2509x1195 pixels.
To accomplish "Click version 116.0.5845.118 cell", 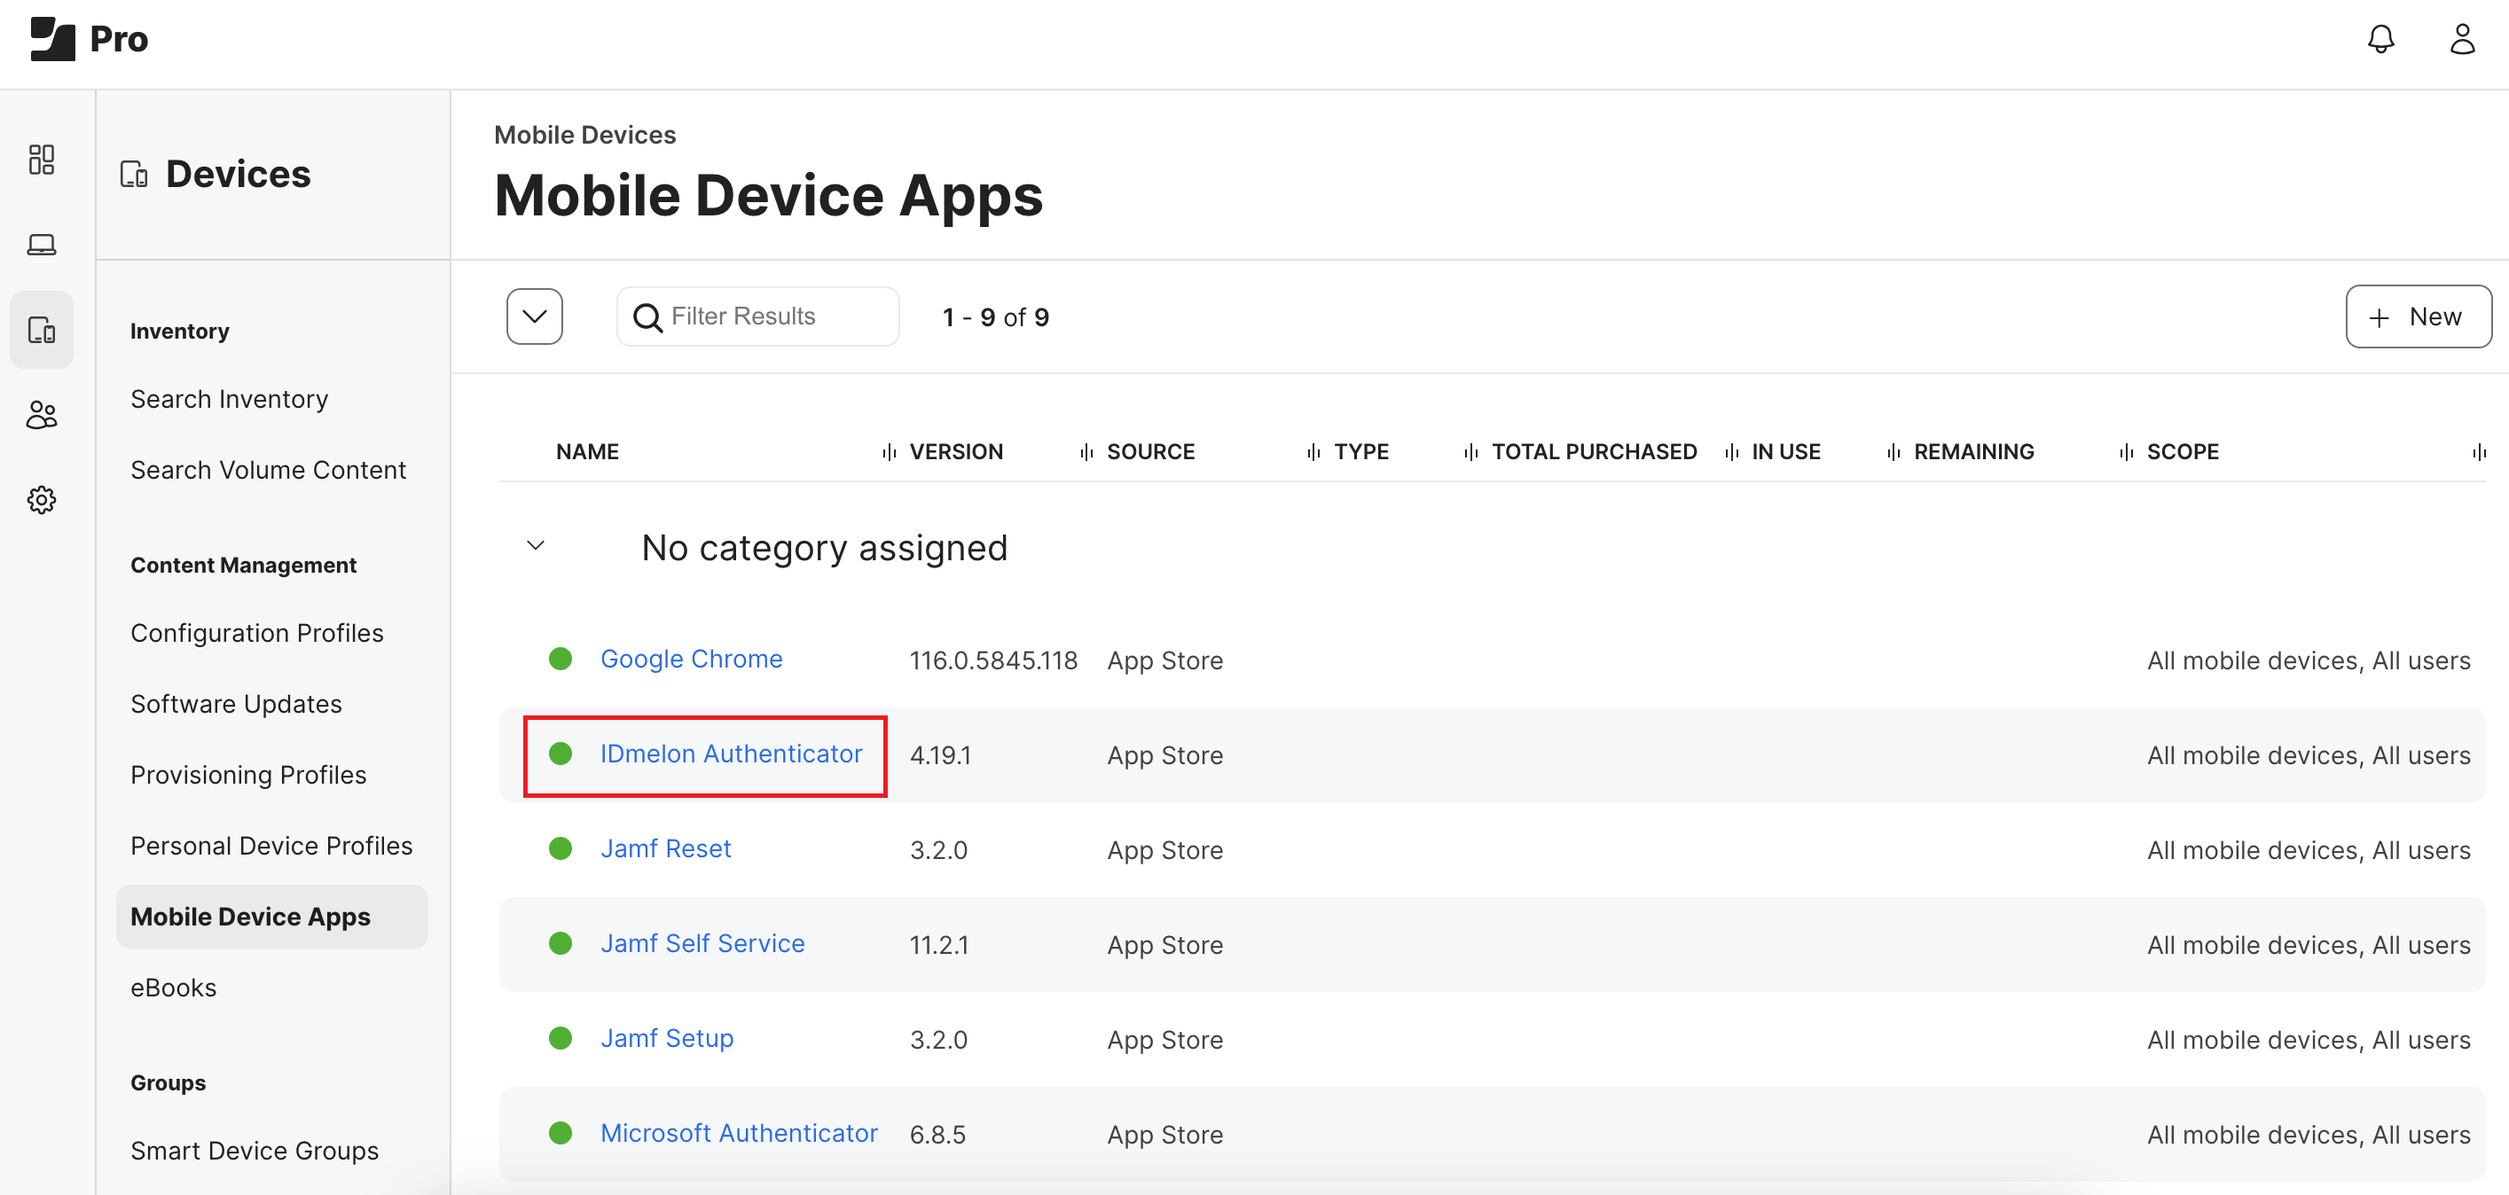I will pyautogui.click(x=993, y=660).
